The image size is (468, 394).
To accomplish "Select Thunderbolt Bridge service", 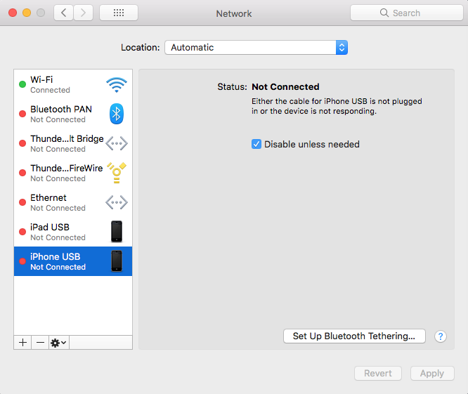I will (x=73, y=143).
